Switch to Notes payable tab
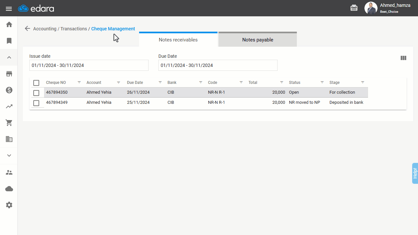Screen dimensions: 418x235 tap(258, 39)
